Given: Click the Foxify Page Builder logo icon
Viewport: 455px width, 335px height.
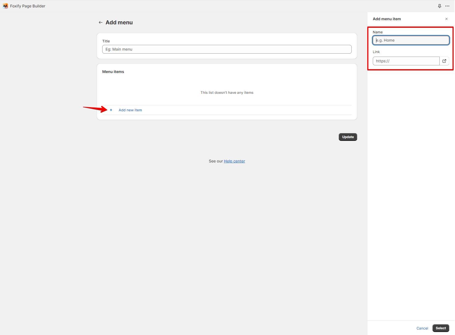Looking at the screenshot, I should (x=5, y=6).
